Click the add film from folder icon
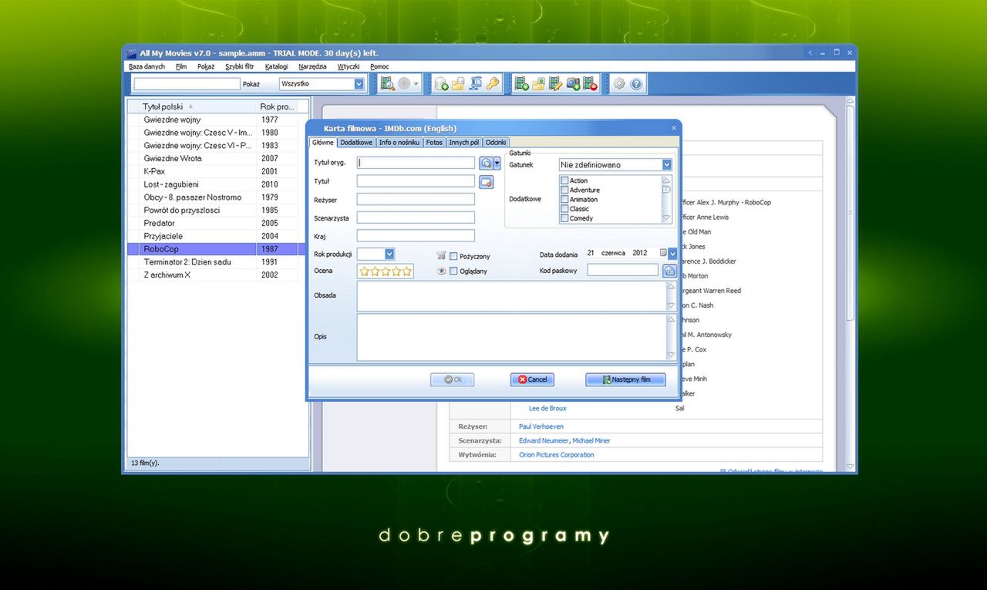 [539, 84]
